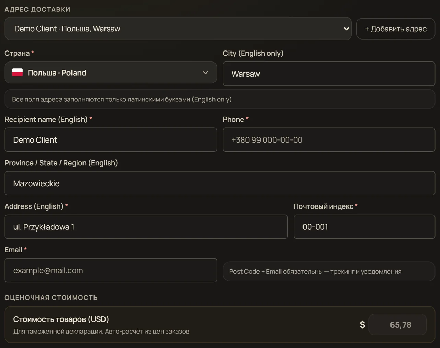Click the postal code field 00-001

click(364, 227)
